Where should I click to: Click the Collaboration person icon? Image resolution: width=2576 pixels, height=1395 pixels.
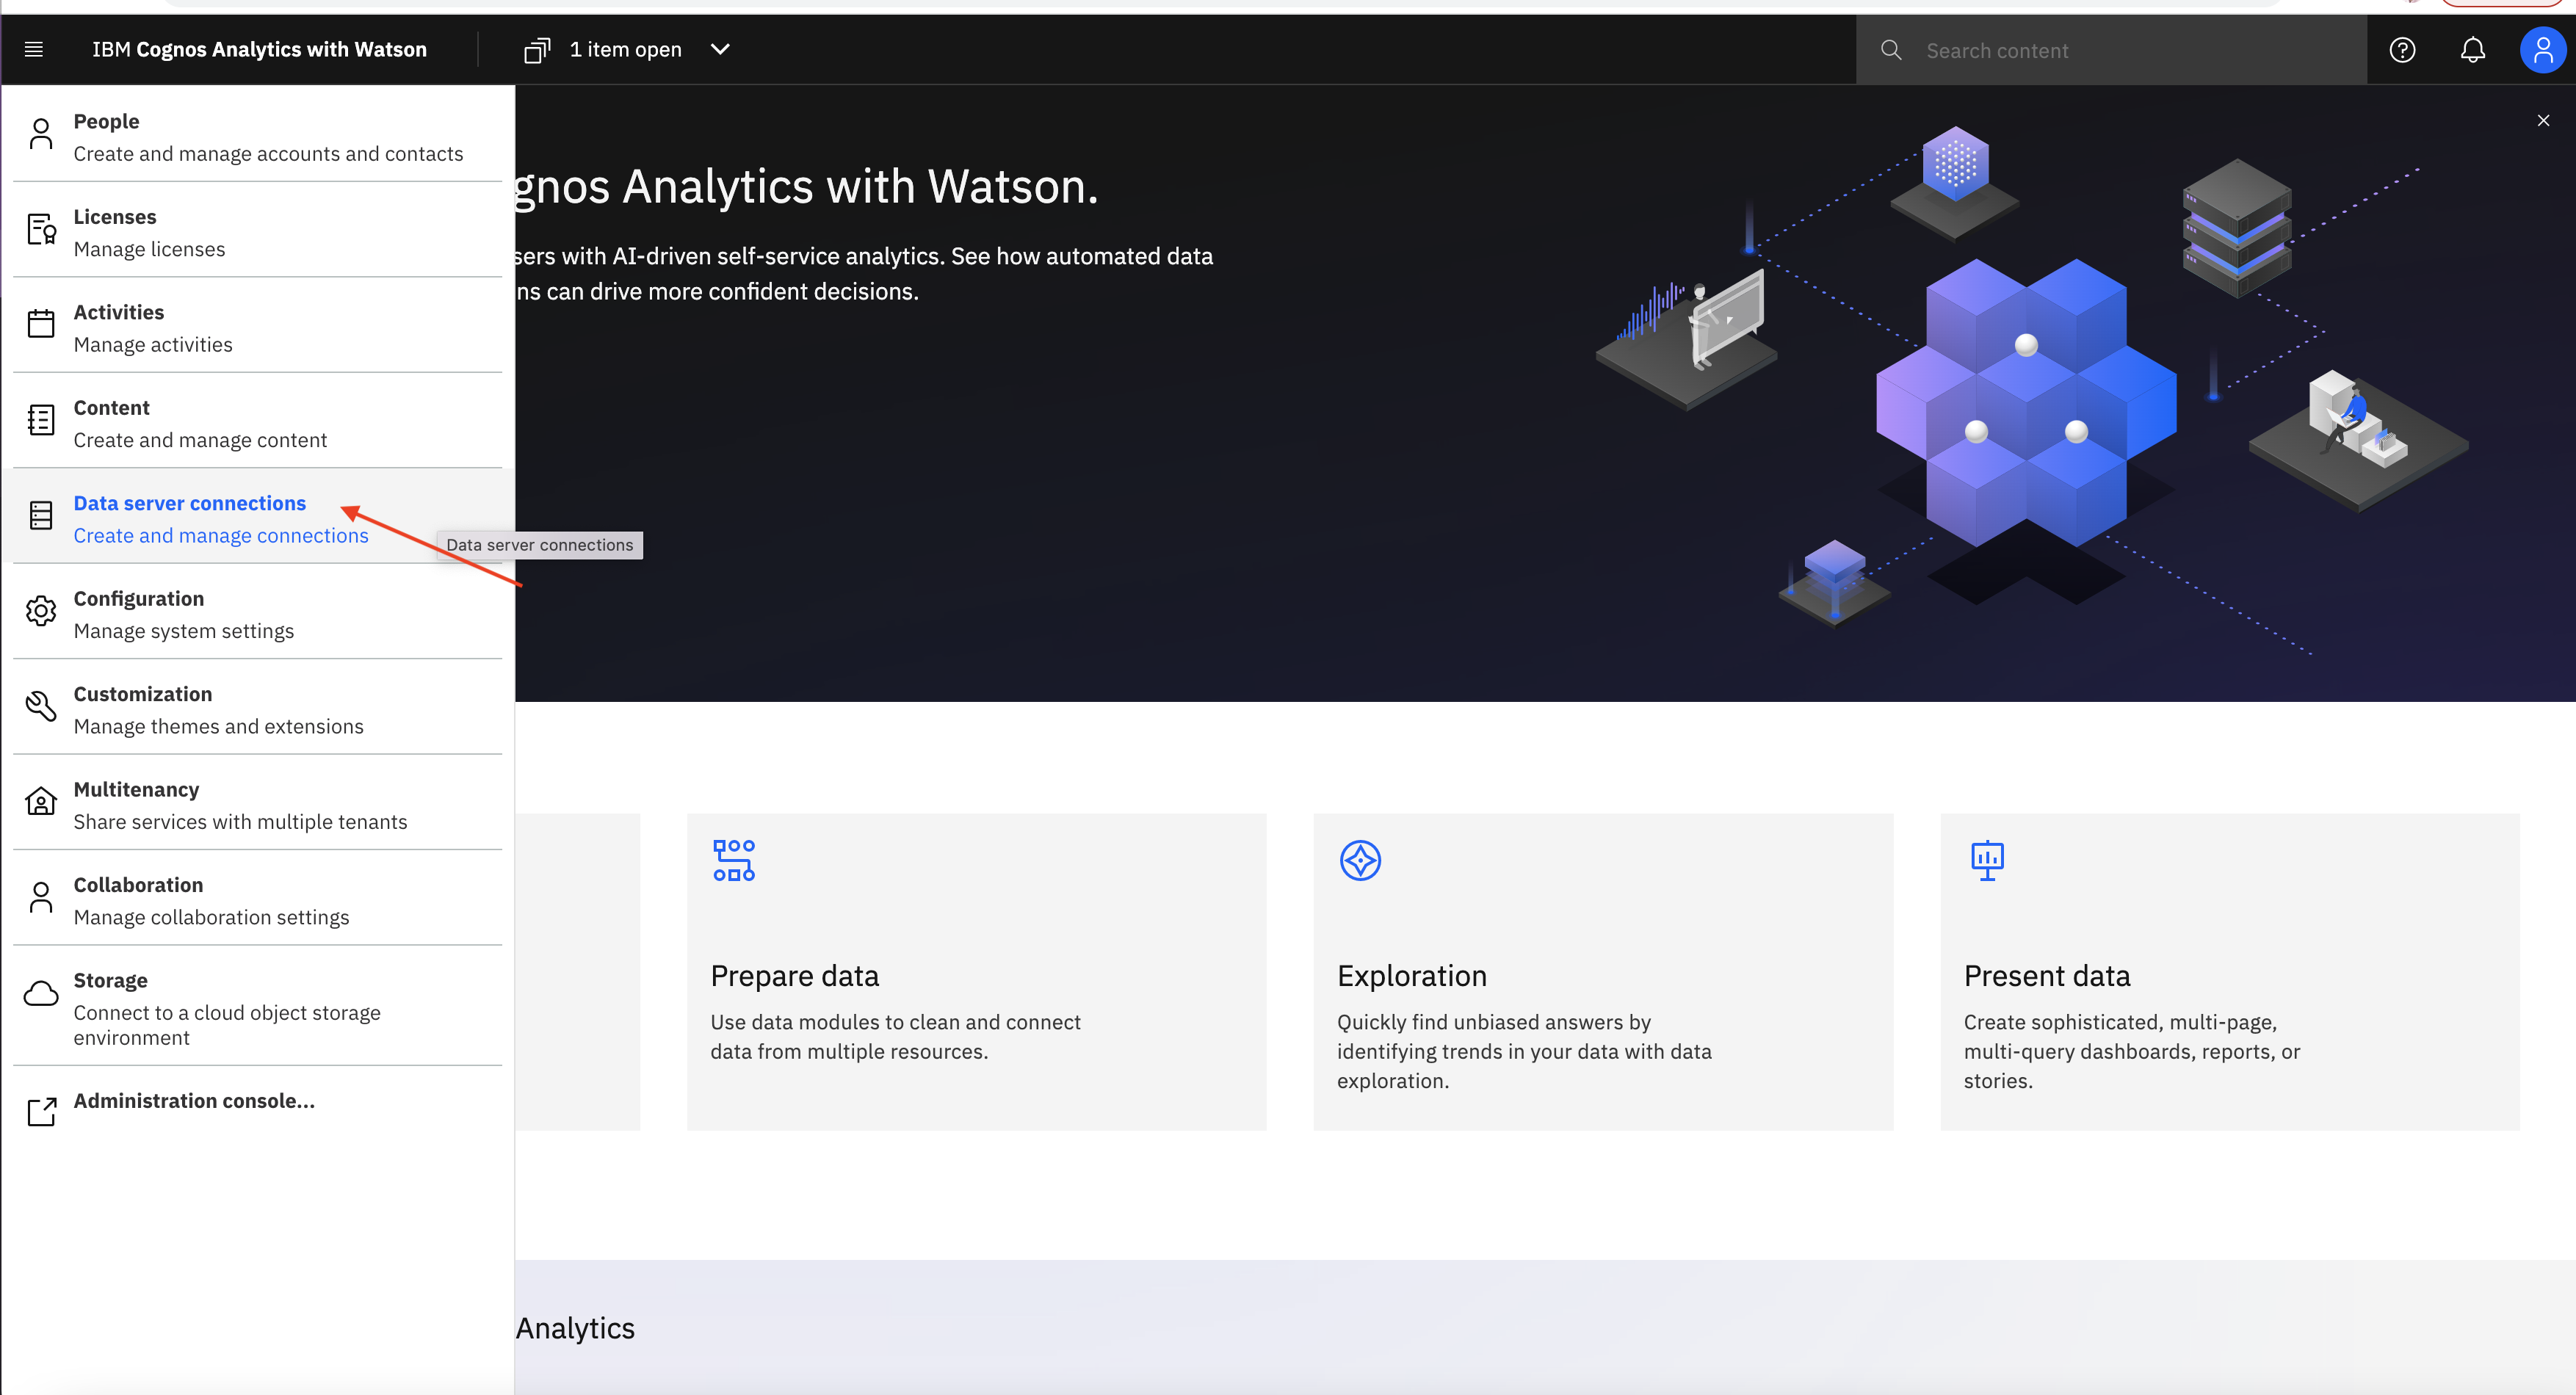click(41, 897)
